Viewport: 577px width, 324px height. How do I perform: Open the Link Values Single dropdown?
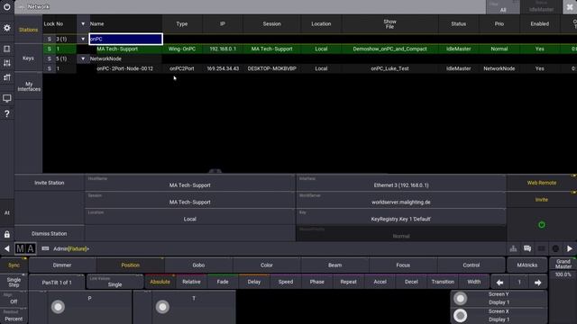point(114,282)
